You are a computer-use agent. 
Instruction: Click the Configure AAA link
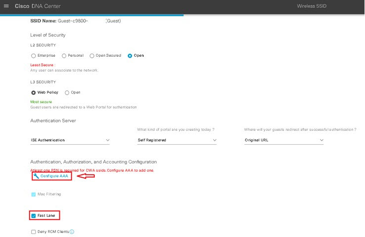[x=54, y=176]
